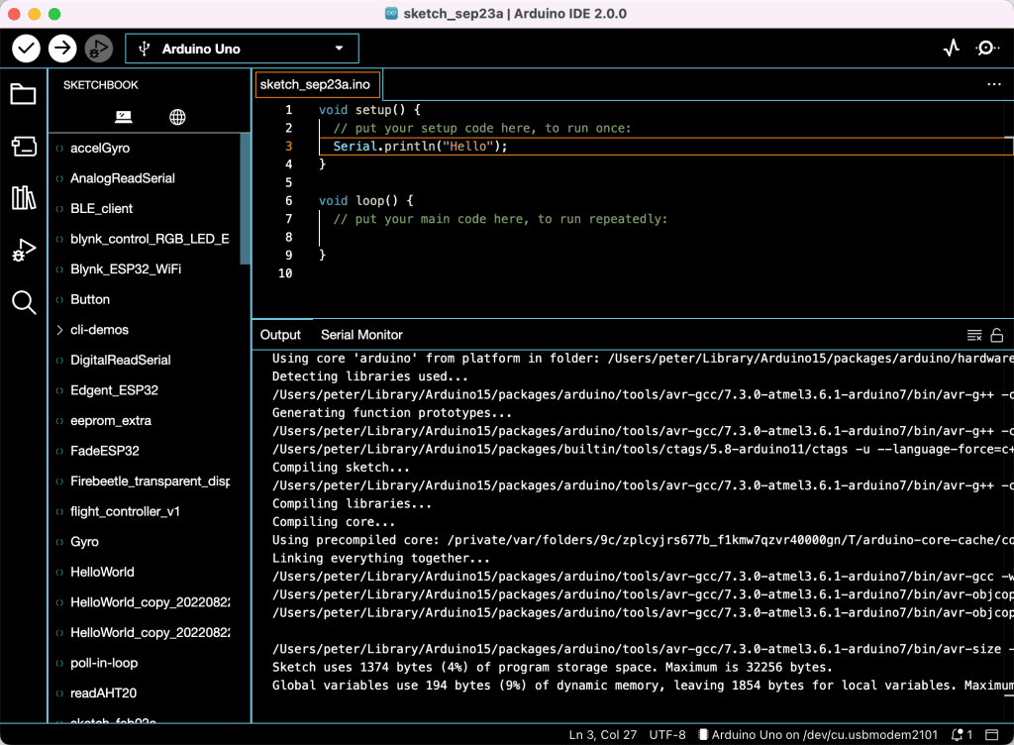Image resolution: width=1014 pixels, height=745 pixels.
Task: Open the Blynk_ESP32_WiFi sketch
Action: 126,269
